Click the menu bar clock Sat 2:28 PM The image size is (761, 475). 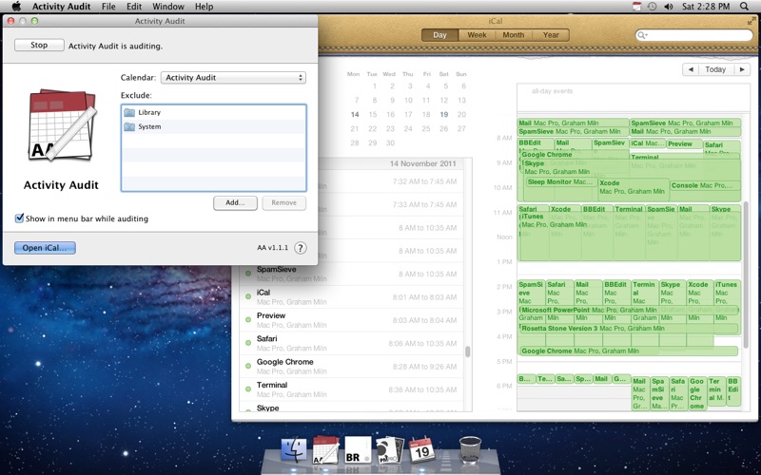point(706,7)
